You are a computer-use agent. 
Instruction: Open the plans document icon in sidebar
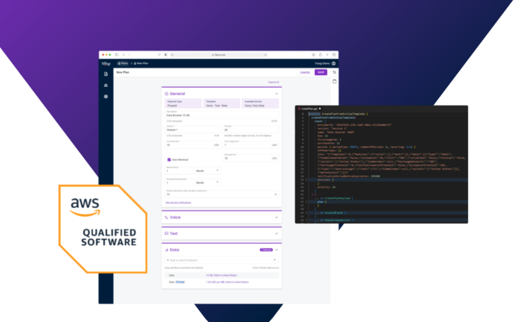tap(106, 74)
